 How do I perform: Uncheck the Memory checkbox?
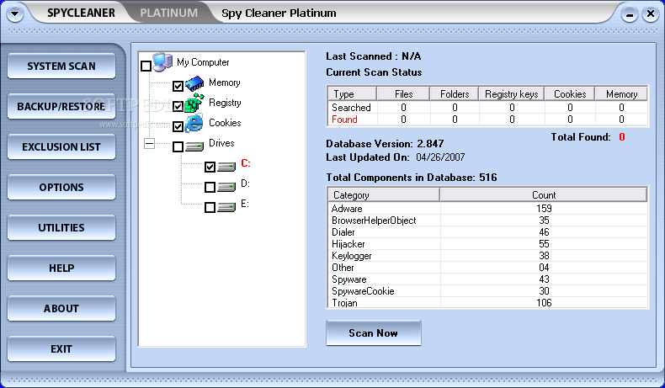[x=178, y=86]
